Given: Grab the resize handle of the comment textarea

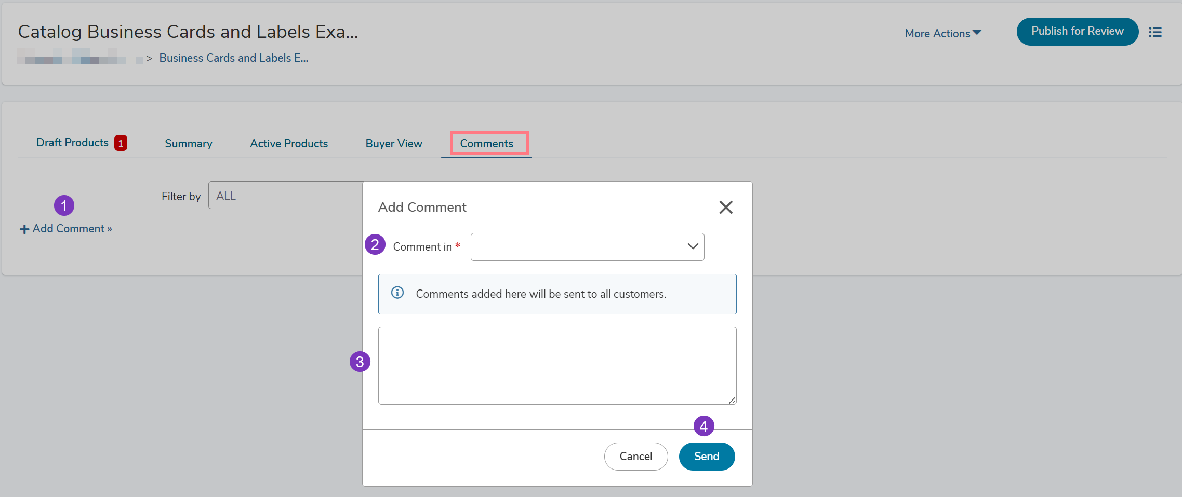Looking at the screenshot, I should (x=732, y=400).
